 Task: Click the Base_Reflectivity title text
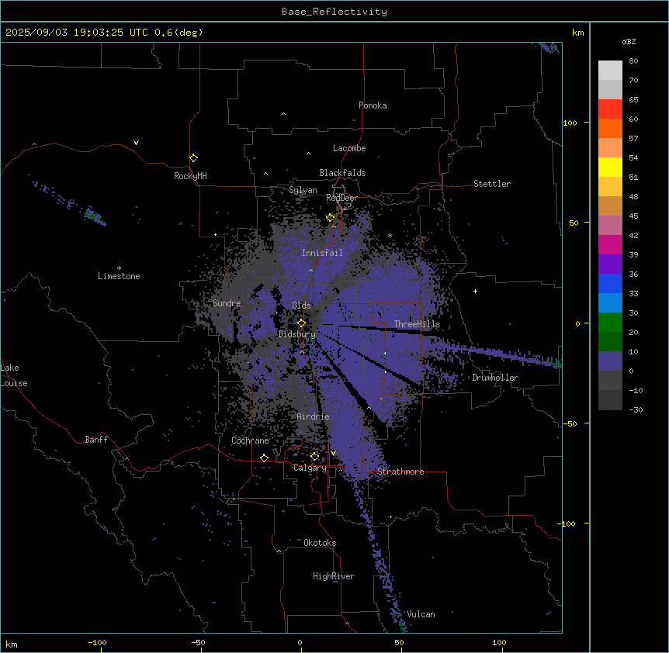pyautogui.click(x=334, y=12)
